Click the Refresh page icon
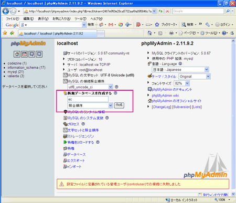The height and width of the screenshot is (203, 236). point(160,11)
